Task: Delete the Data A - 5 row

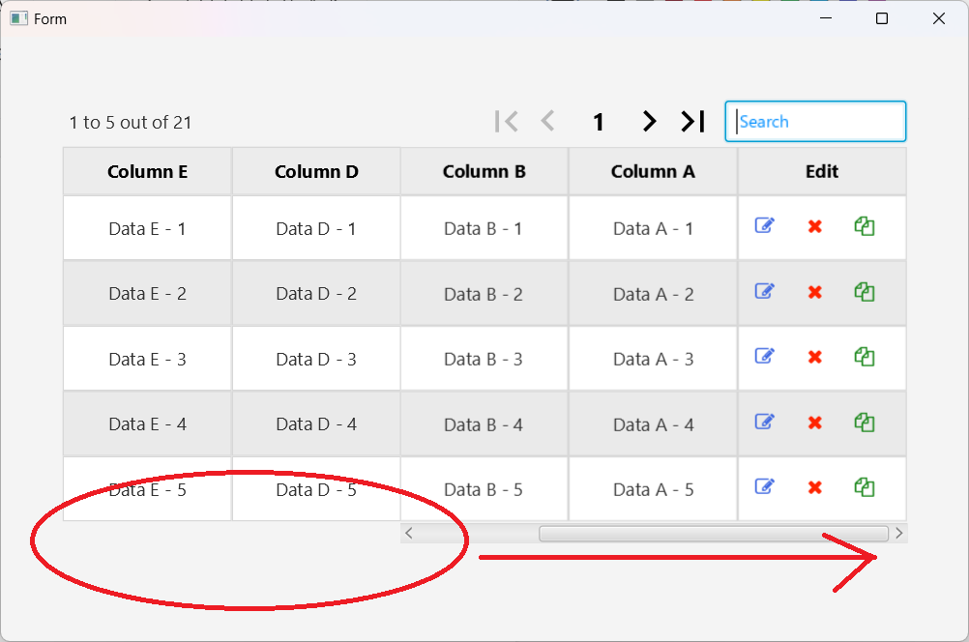Action: 814,488
